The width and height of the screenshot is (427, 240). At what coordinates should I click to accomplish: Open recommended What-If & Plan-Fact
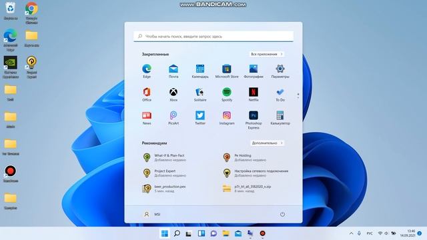[164, 157]
